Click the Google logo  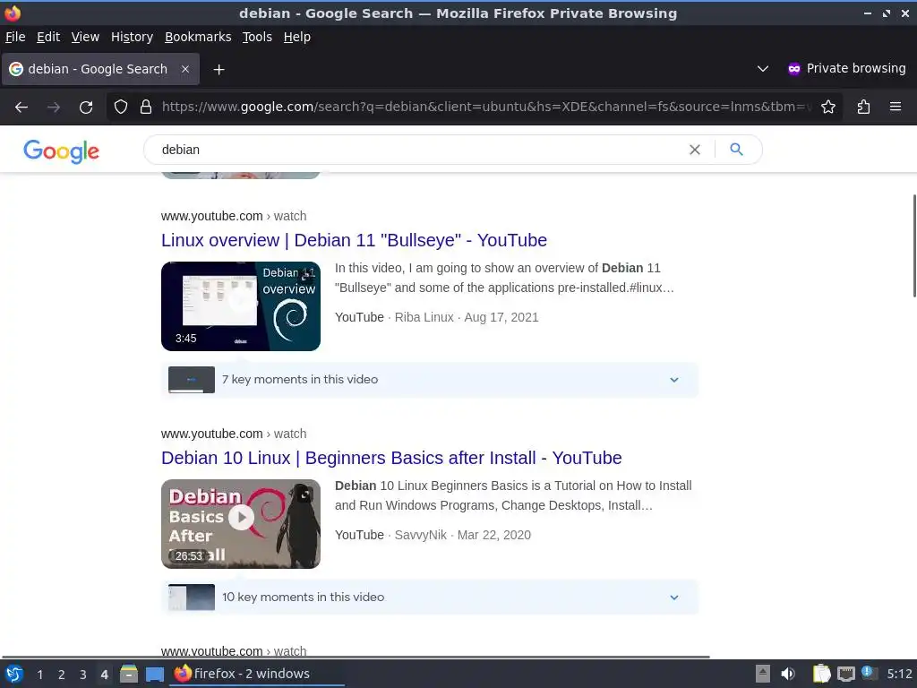[x=62, y=151]
